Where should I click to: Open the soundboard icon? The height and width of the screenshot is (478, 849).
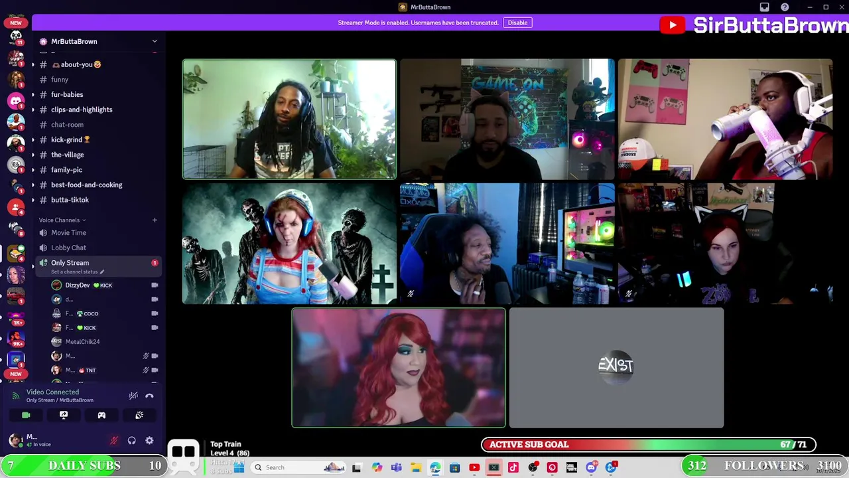tap(139, 415)
